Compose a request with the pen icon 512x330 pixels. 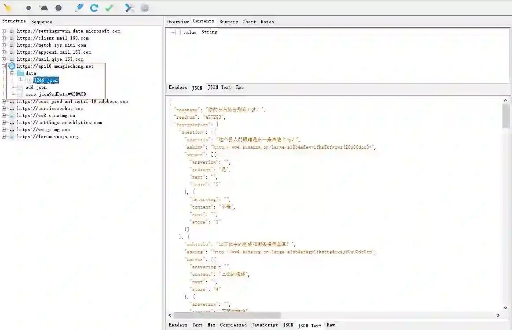point(79,8)
